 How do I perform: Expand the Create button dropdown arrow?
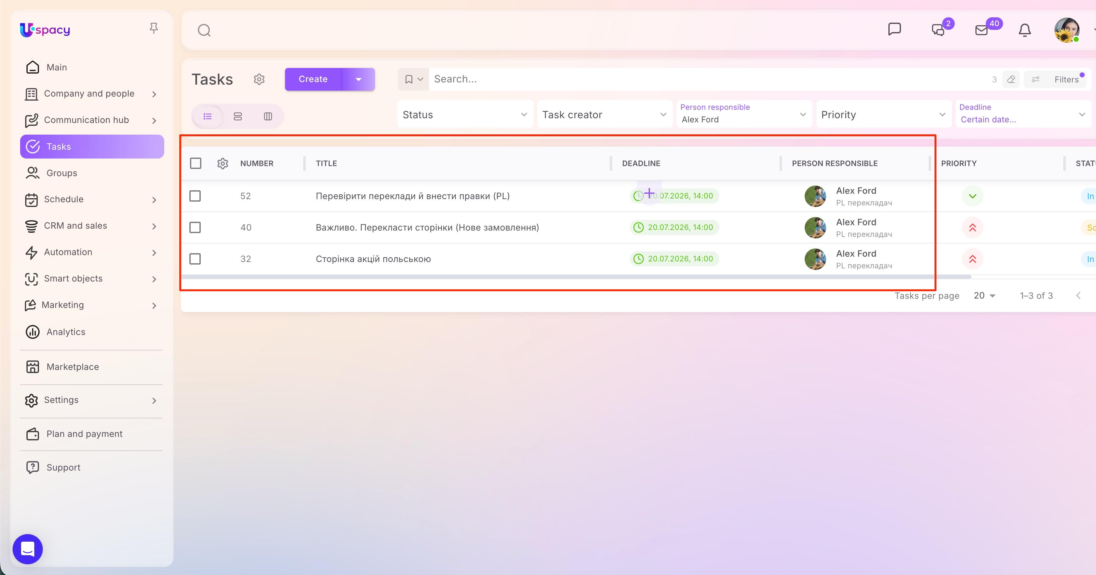point(359,79)
